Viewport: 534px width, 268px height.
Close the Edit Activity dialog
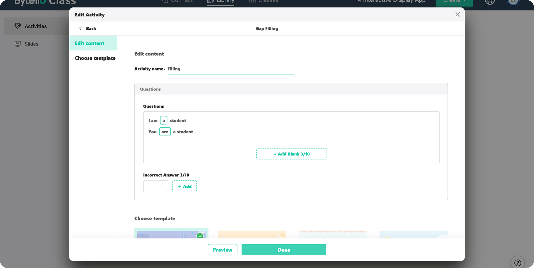pyautogui.click(x=457, y=14)
